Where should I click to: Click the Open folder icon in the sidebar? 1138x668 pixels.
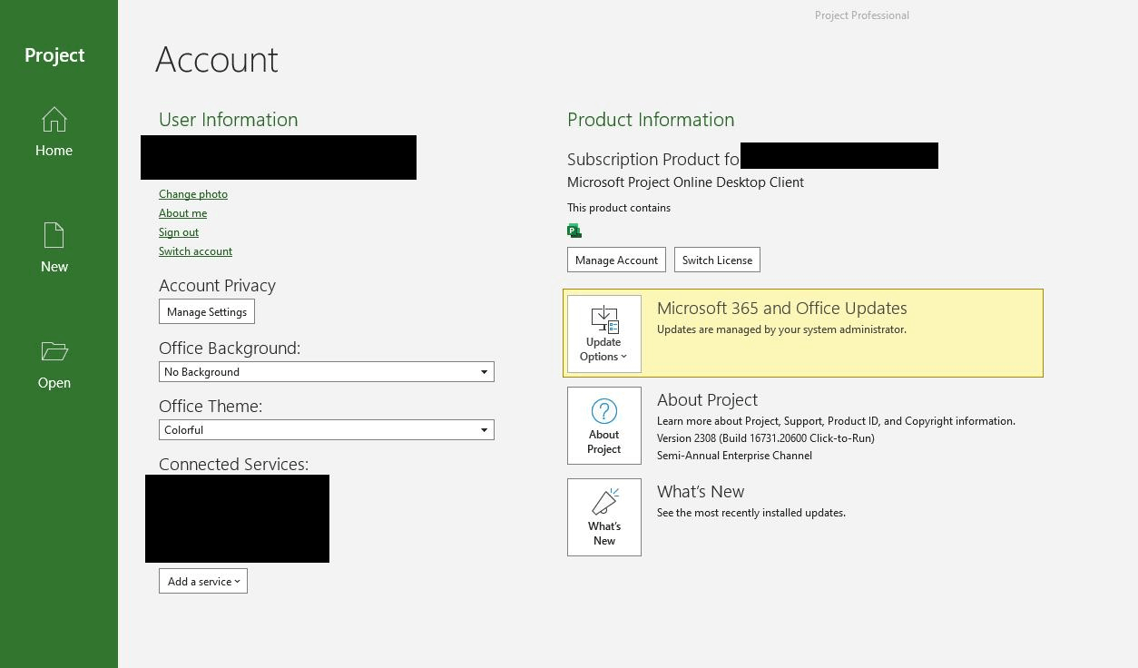click(54, 363)
